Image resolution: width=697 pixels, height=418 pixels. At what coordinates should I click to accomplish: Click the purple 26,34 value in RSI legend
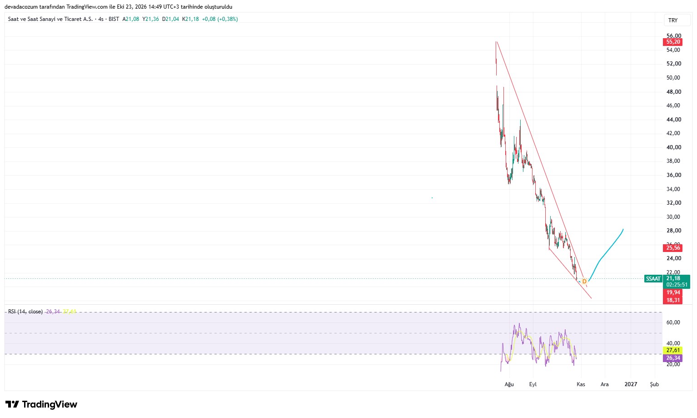pyautogui.click(x=53, y=312)
